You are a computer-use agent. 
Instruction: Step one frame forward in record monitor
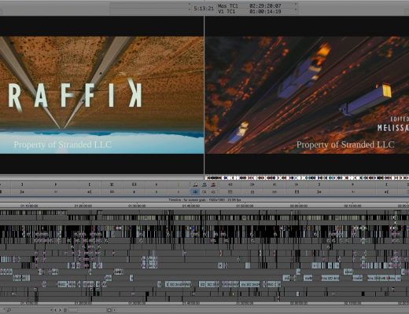(297, 184)
